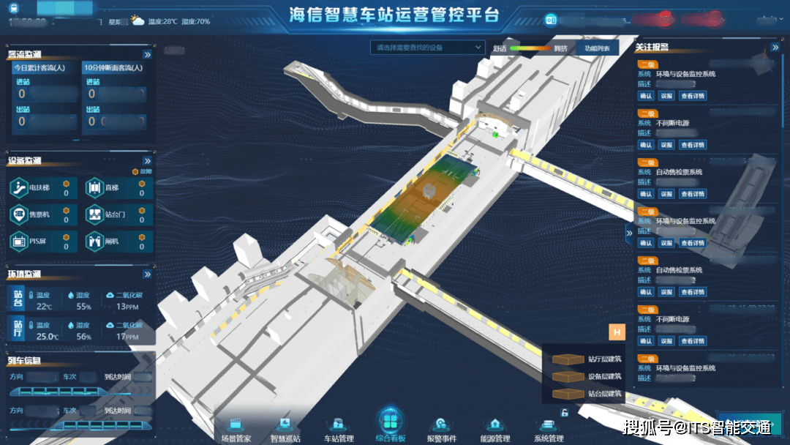The image size is (790, 445).
Task: Switch to 10分钟断面客流(人) tab
Action: tap(116, 67)
